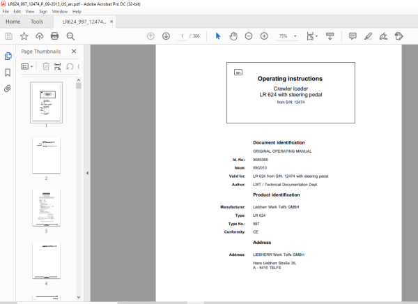Click the Save file icon
This screenshot has height=304, width=418.
[x=8, y=36]
